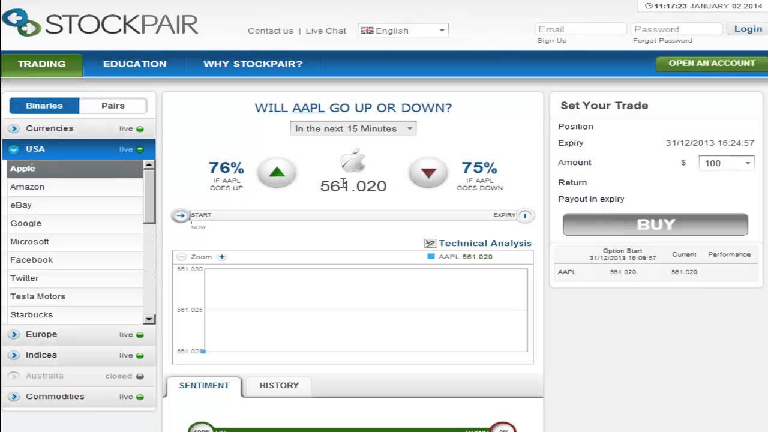Expand the Currencies category

click(14, 128)
